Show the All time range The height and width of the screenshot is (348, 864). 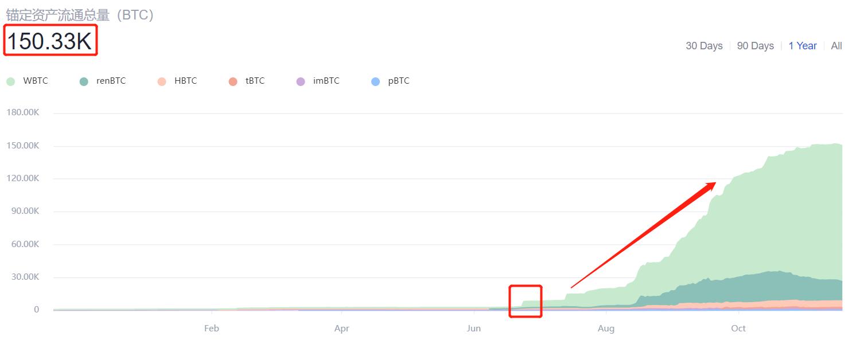[x=836, y=46]
